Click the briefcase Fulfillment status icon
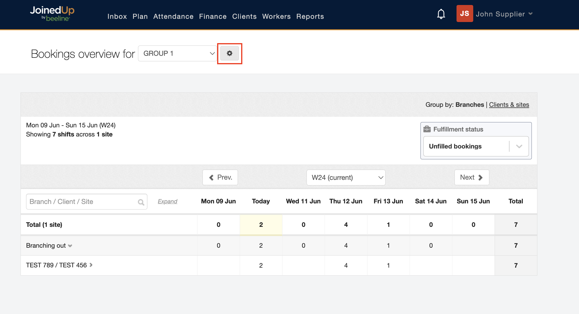 (x=427, y=129)
